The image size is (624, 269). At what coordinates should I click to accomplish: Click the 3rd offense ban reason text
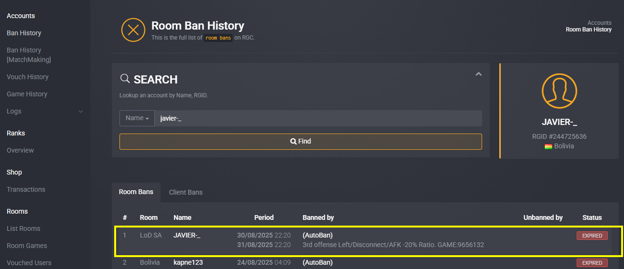click(x=393, y=245)
